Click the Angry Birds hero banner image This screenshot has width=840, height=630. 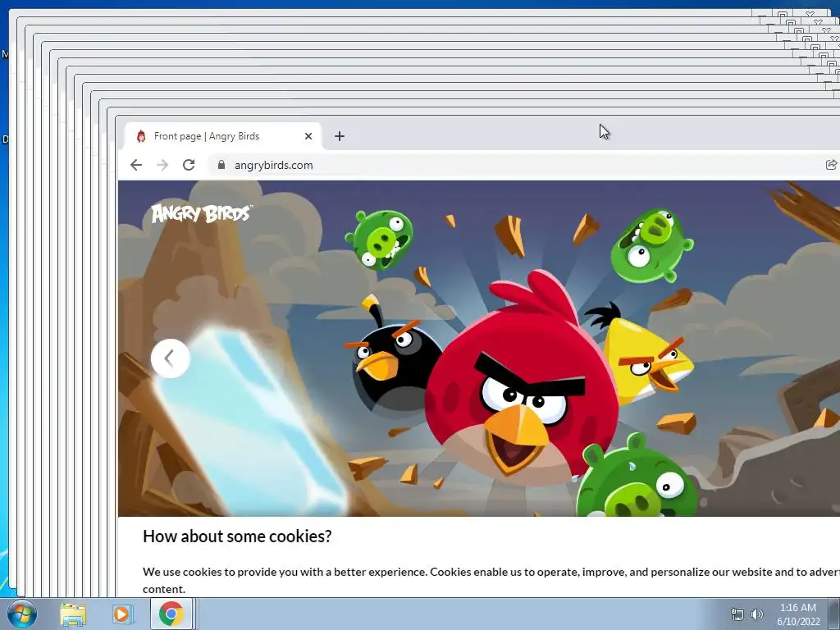click(x=479, y=348)
